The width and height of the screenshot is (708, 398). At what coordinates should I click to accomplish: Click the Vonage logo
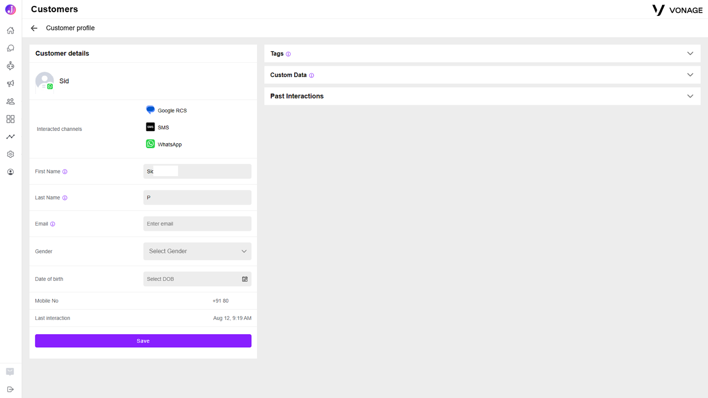(x=677, y=10)
